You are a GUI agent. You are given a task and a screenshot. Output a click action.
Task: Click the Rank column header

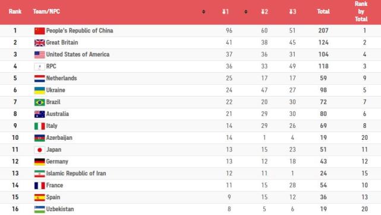click(15, 11)
